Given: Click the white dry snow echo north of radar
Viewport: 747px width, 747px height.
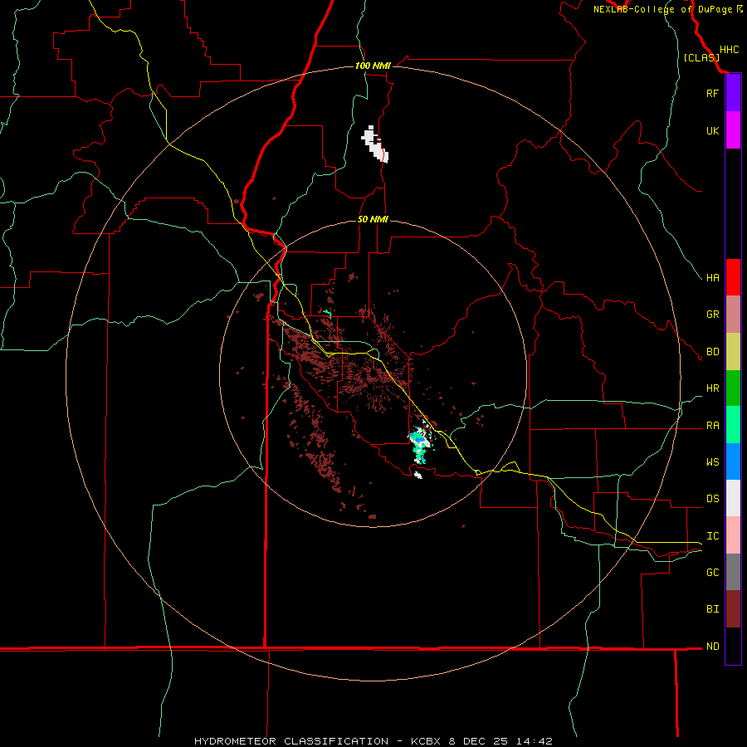Looking at the screenshot, I should point(375,144).
